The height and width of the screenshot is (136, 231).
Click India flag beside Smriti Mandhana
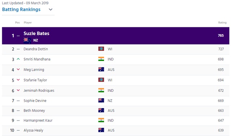pyautogui.click(x=101, y=59)
